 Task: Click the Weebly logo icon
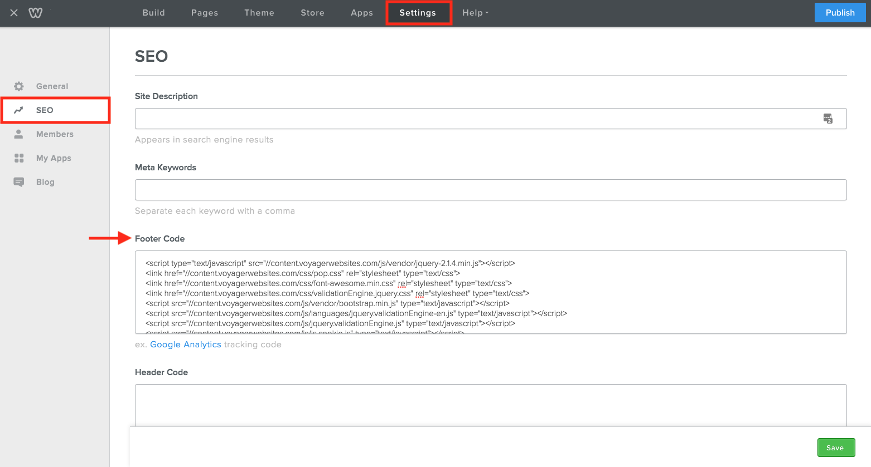(x=36, y=13)
